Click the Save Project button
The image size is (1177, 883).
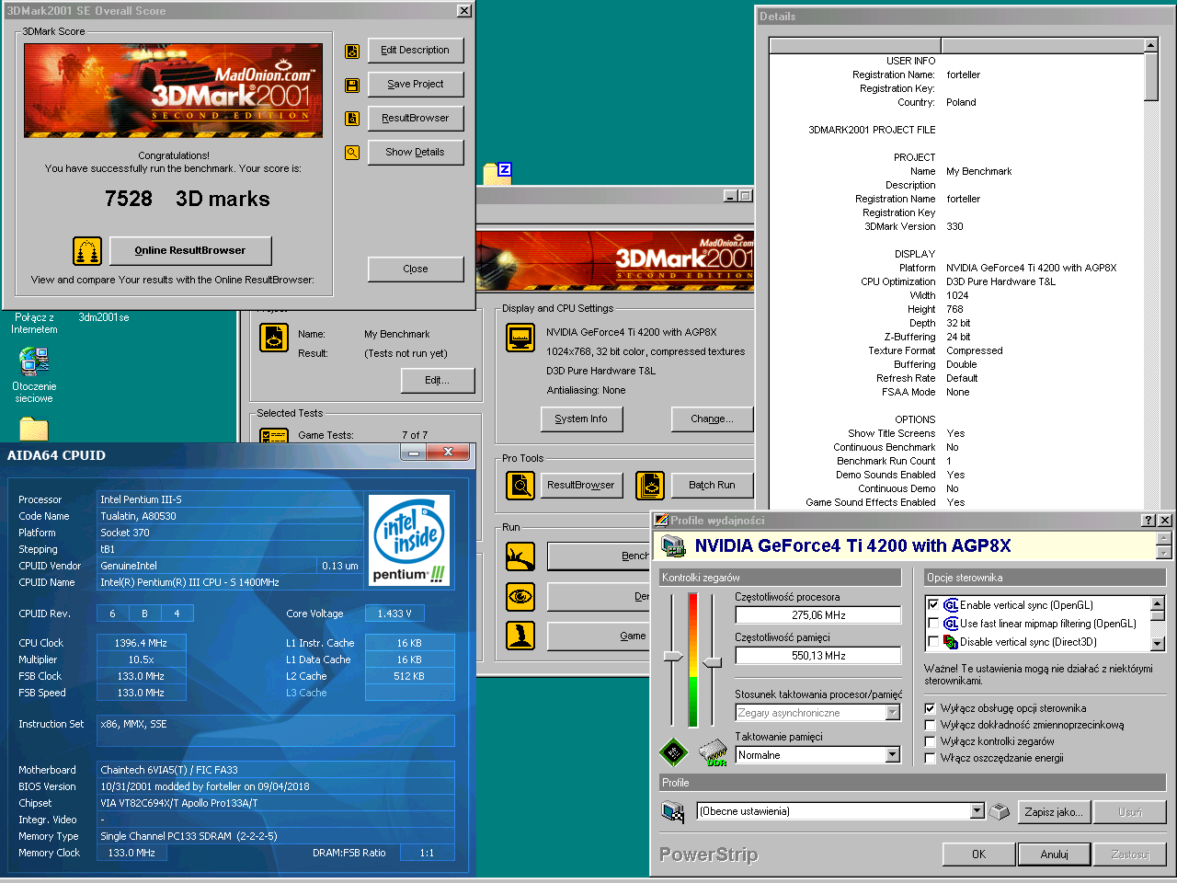tap(416, 85)
